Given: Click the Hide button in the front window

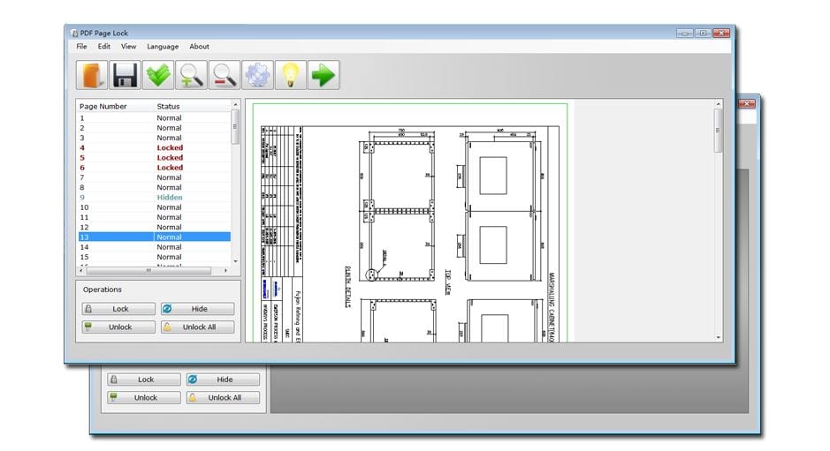Looking at the screenshot, I should pos(197,309).
